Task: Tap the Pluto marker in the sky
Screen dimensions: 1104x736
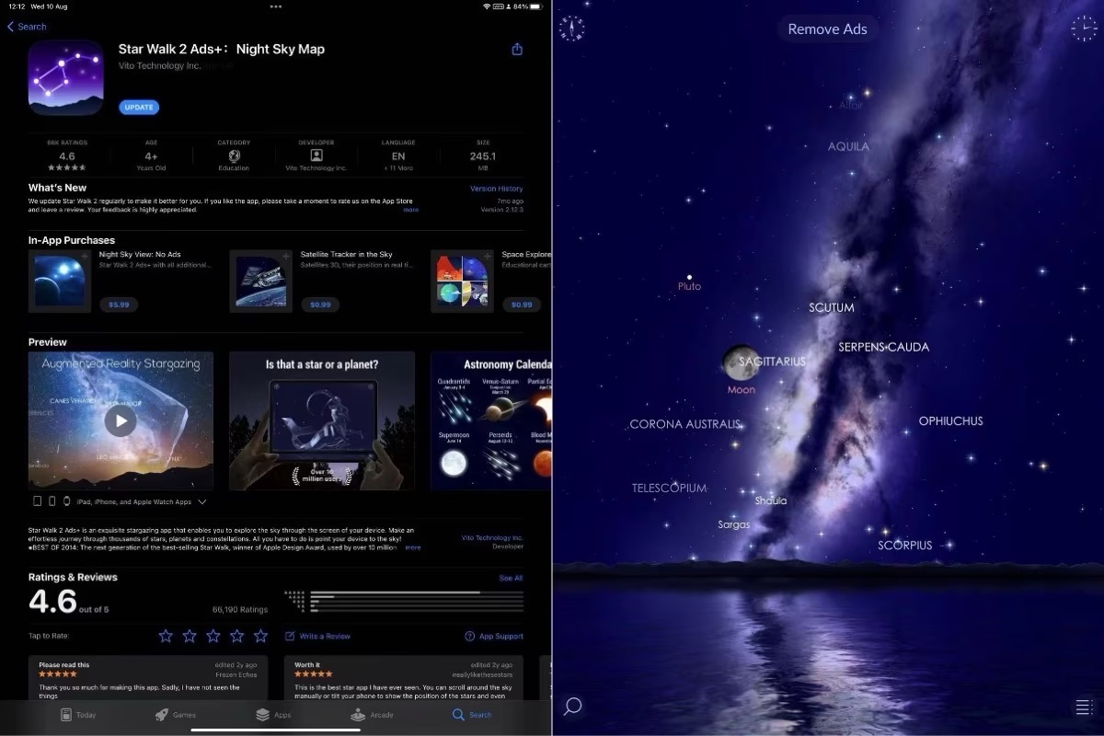Action: [x=689, y=276]
